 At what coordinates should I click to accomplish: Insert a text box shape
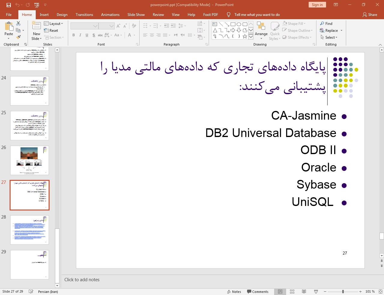[x=215, y=24]
